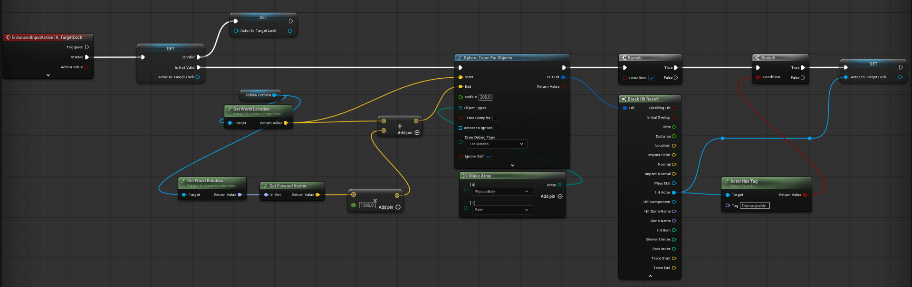This screenshot has height=287, width=912.
Task: Click the second Branch's red Condition pin
Action: pyautogui.click(x=758, y=77)
